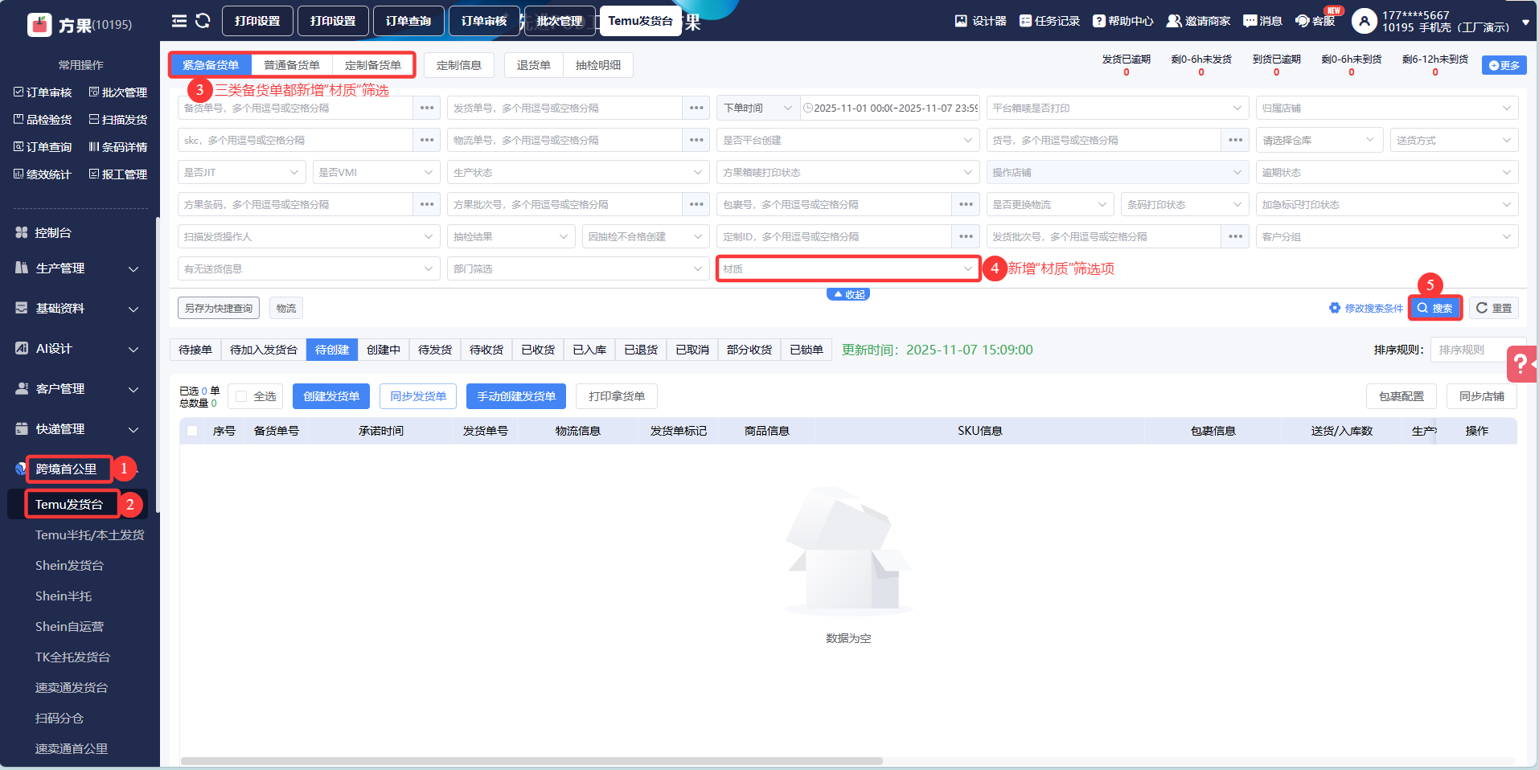Click ellipsis next to skc field
1539x770 pixels.
[427, 140]
